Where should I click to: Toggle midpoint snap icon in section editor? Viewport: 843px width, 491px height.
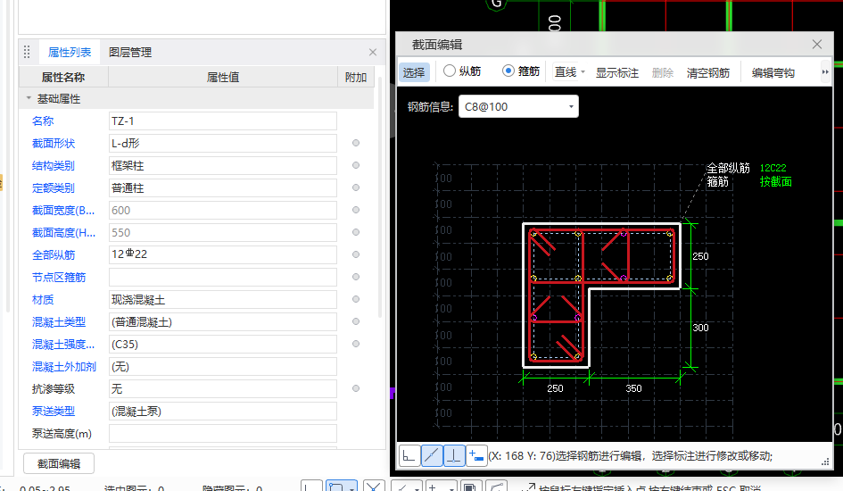click(x=432, y=456)
